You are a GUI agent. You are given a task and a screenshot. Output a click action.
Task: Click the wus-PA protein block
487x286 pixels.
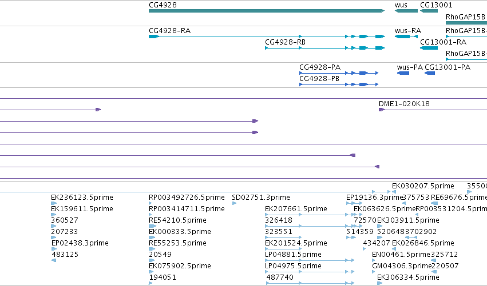[403, 73]
